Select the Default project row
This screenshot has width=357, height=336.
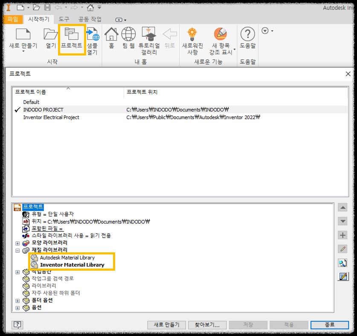pos(31,102)
